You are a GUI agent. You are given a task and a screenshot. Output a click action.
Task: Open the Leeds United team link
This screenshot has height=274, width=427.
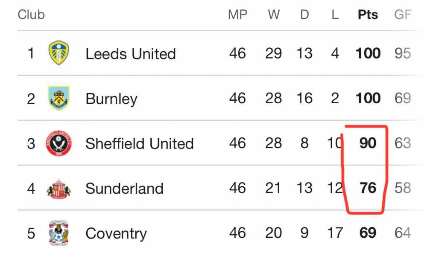[131, 54]
